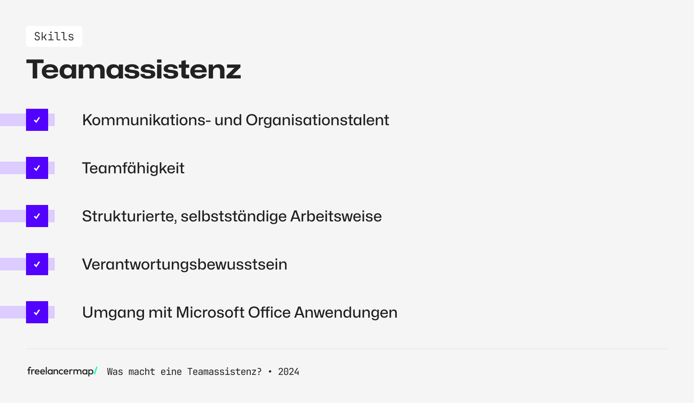Click the Umgang mit Microsoft Office Anwendungen text
This screenshot has width=694, height=403.
[x=239, y=312]
